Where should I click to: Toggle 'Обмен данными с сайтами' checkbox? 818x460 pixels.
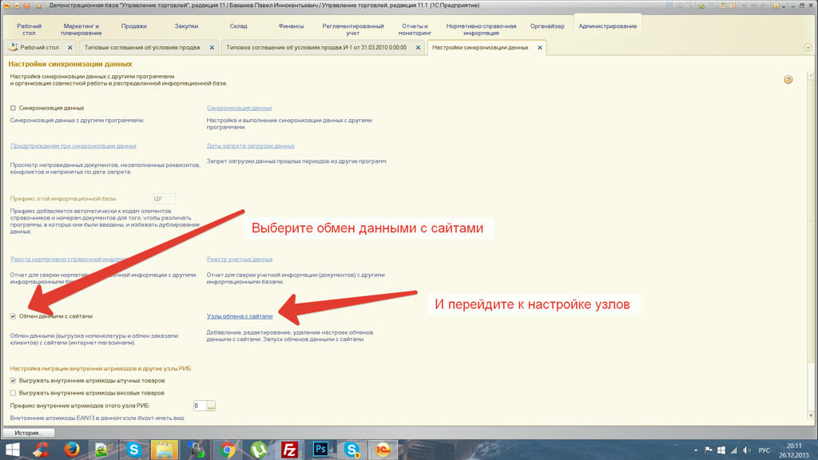[x=13, y=316]
